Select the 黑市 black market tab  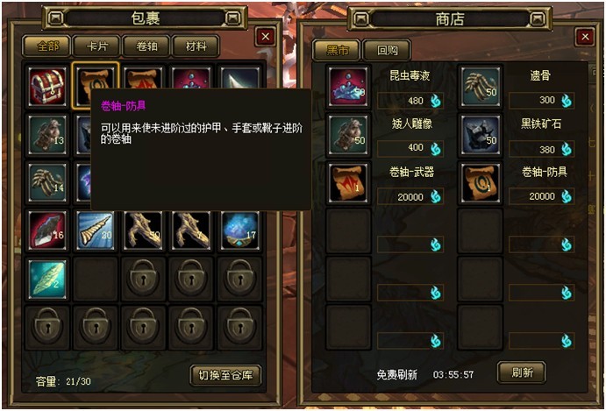(x=337, y=50)
